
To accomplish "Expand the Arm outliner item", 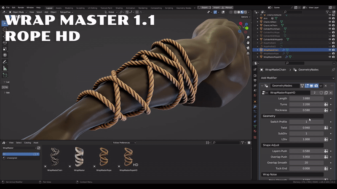I will 258,18.
